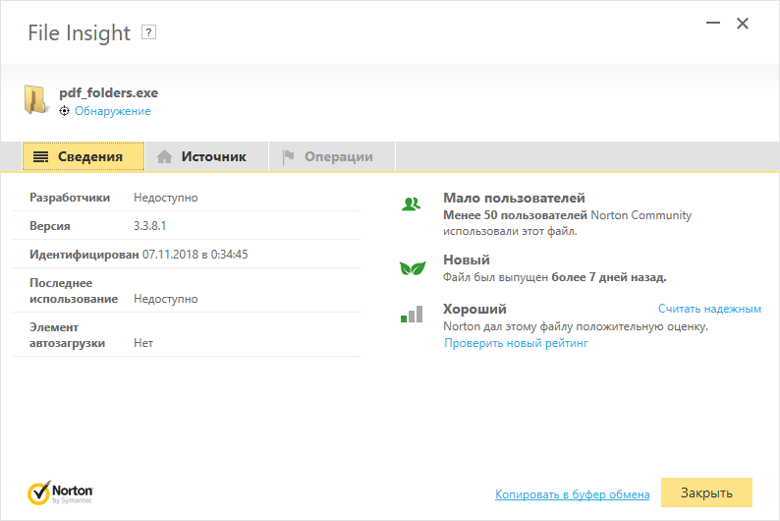The image size is (780, 521).
Task: Click Копировать в буфер обмена link
Action: point(572,494)
